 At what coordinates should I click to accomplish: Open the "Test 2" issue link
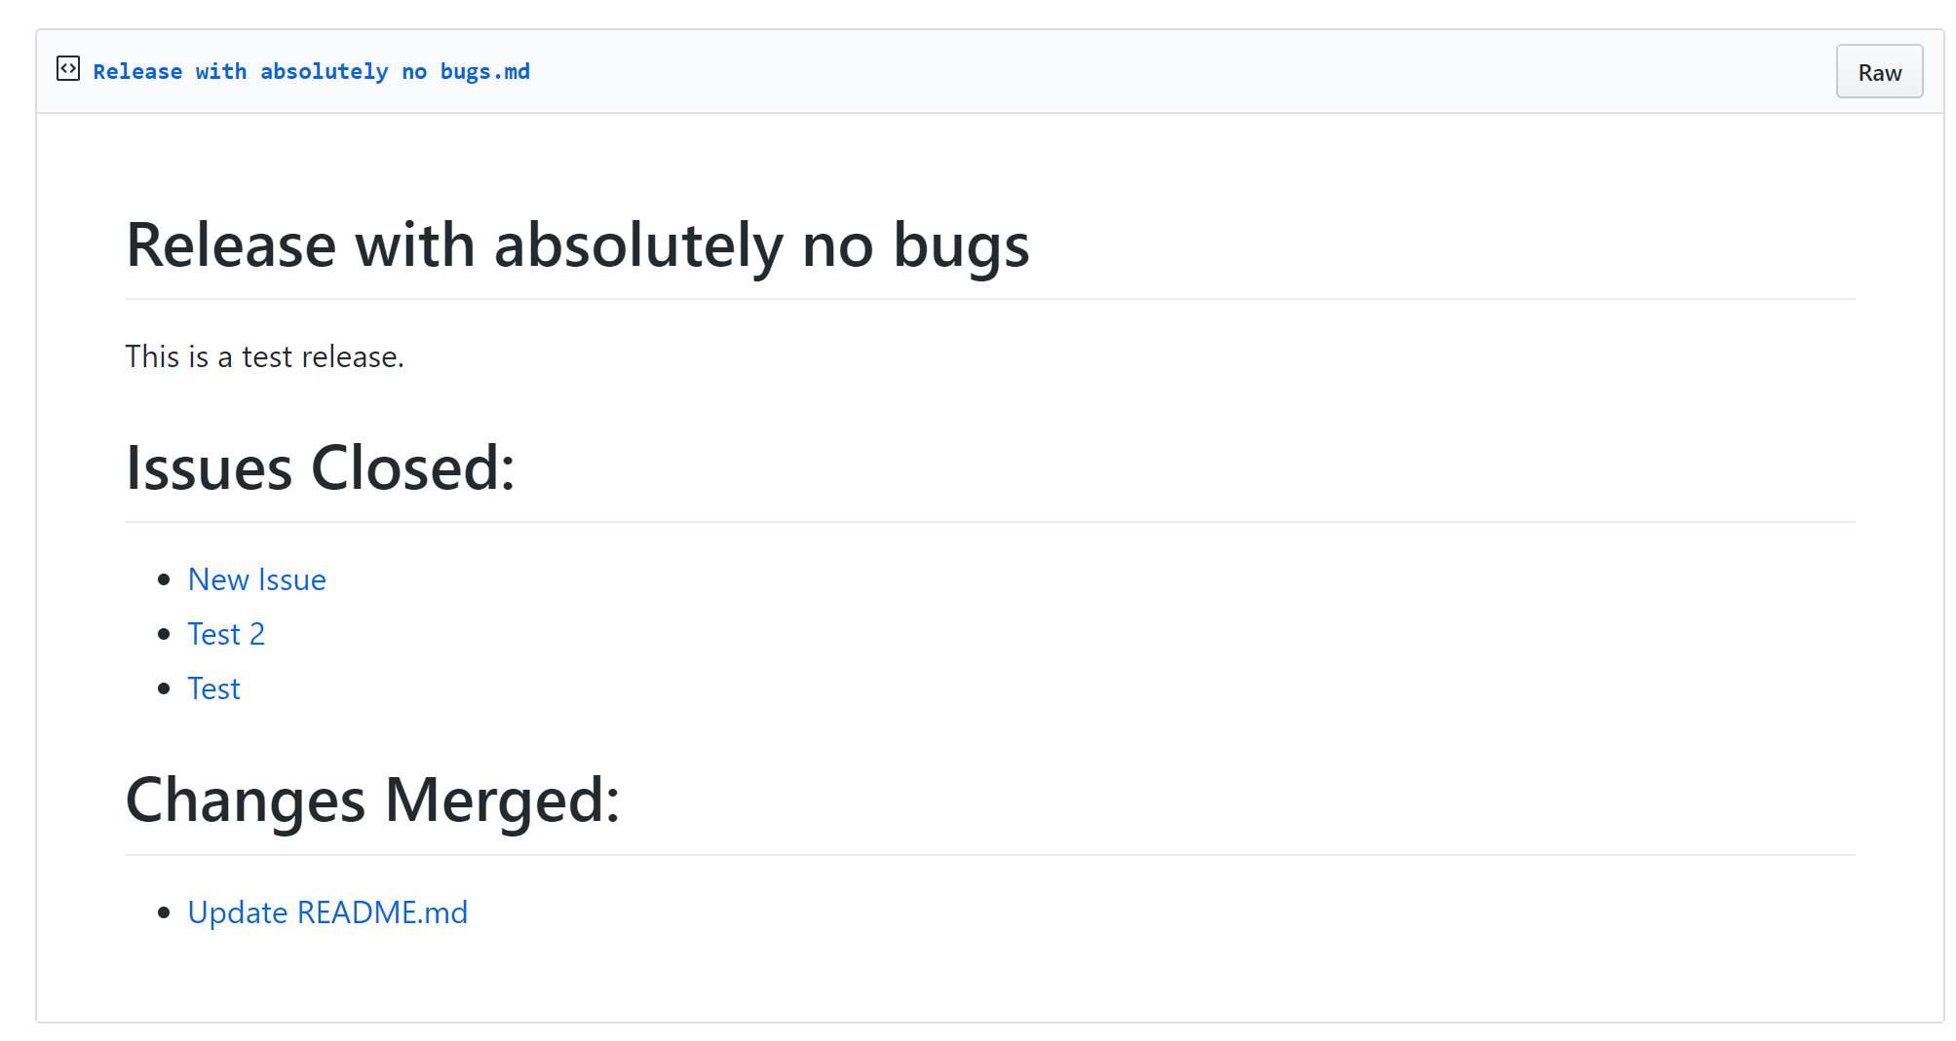pos(226,634)
